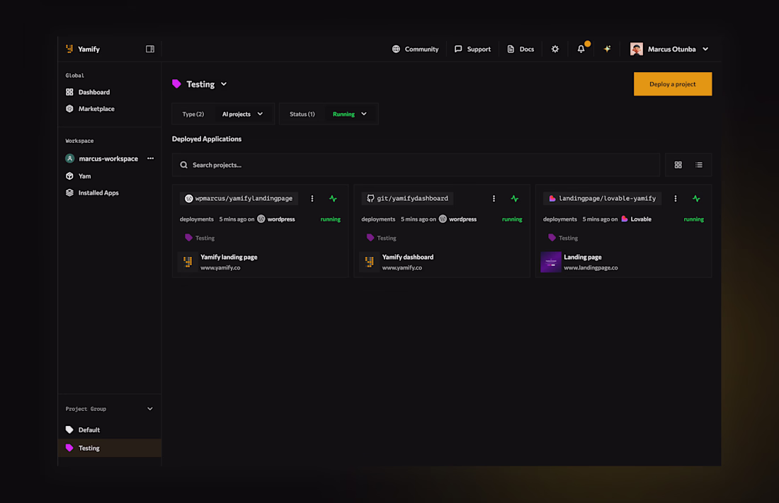View activity pulse for git/yamifydashboard
The width and height of the screenshot is (779, 503).
[515, 199]
